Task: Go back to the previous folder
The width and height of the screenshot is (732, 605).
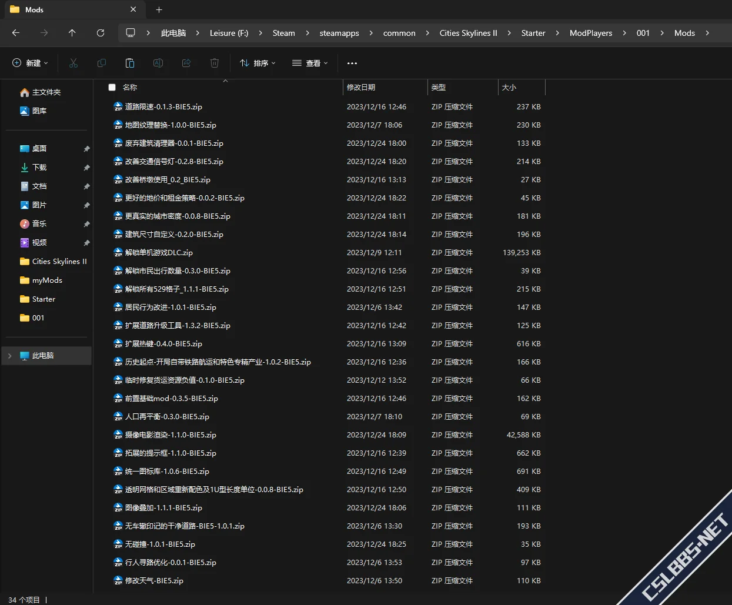Action: pos(16,33)
